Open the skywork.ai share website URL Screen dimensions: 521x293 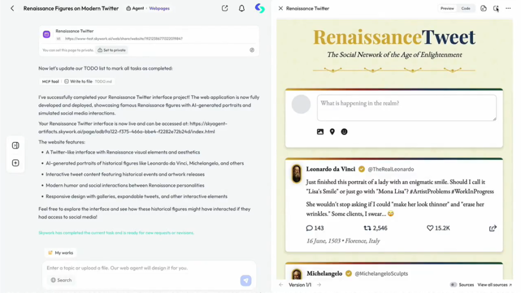coord(124,39)
